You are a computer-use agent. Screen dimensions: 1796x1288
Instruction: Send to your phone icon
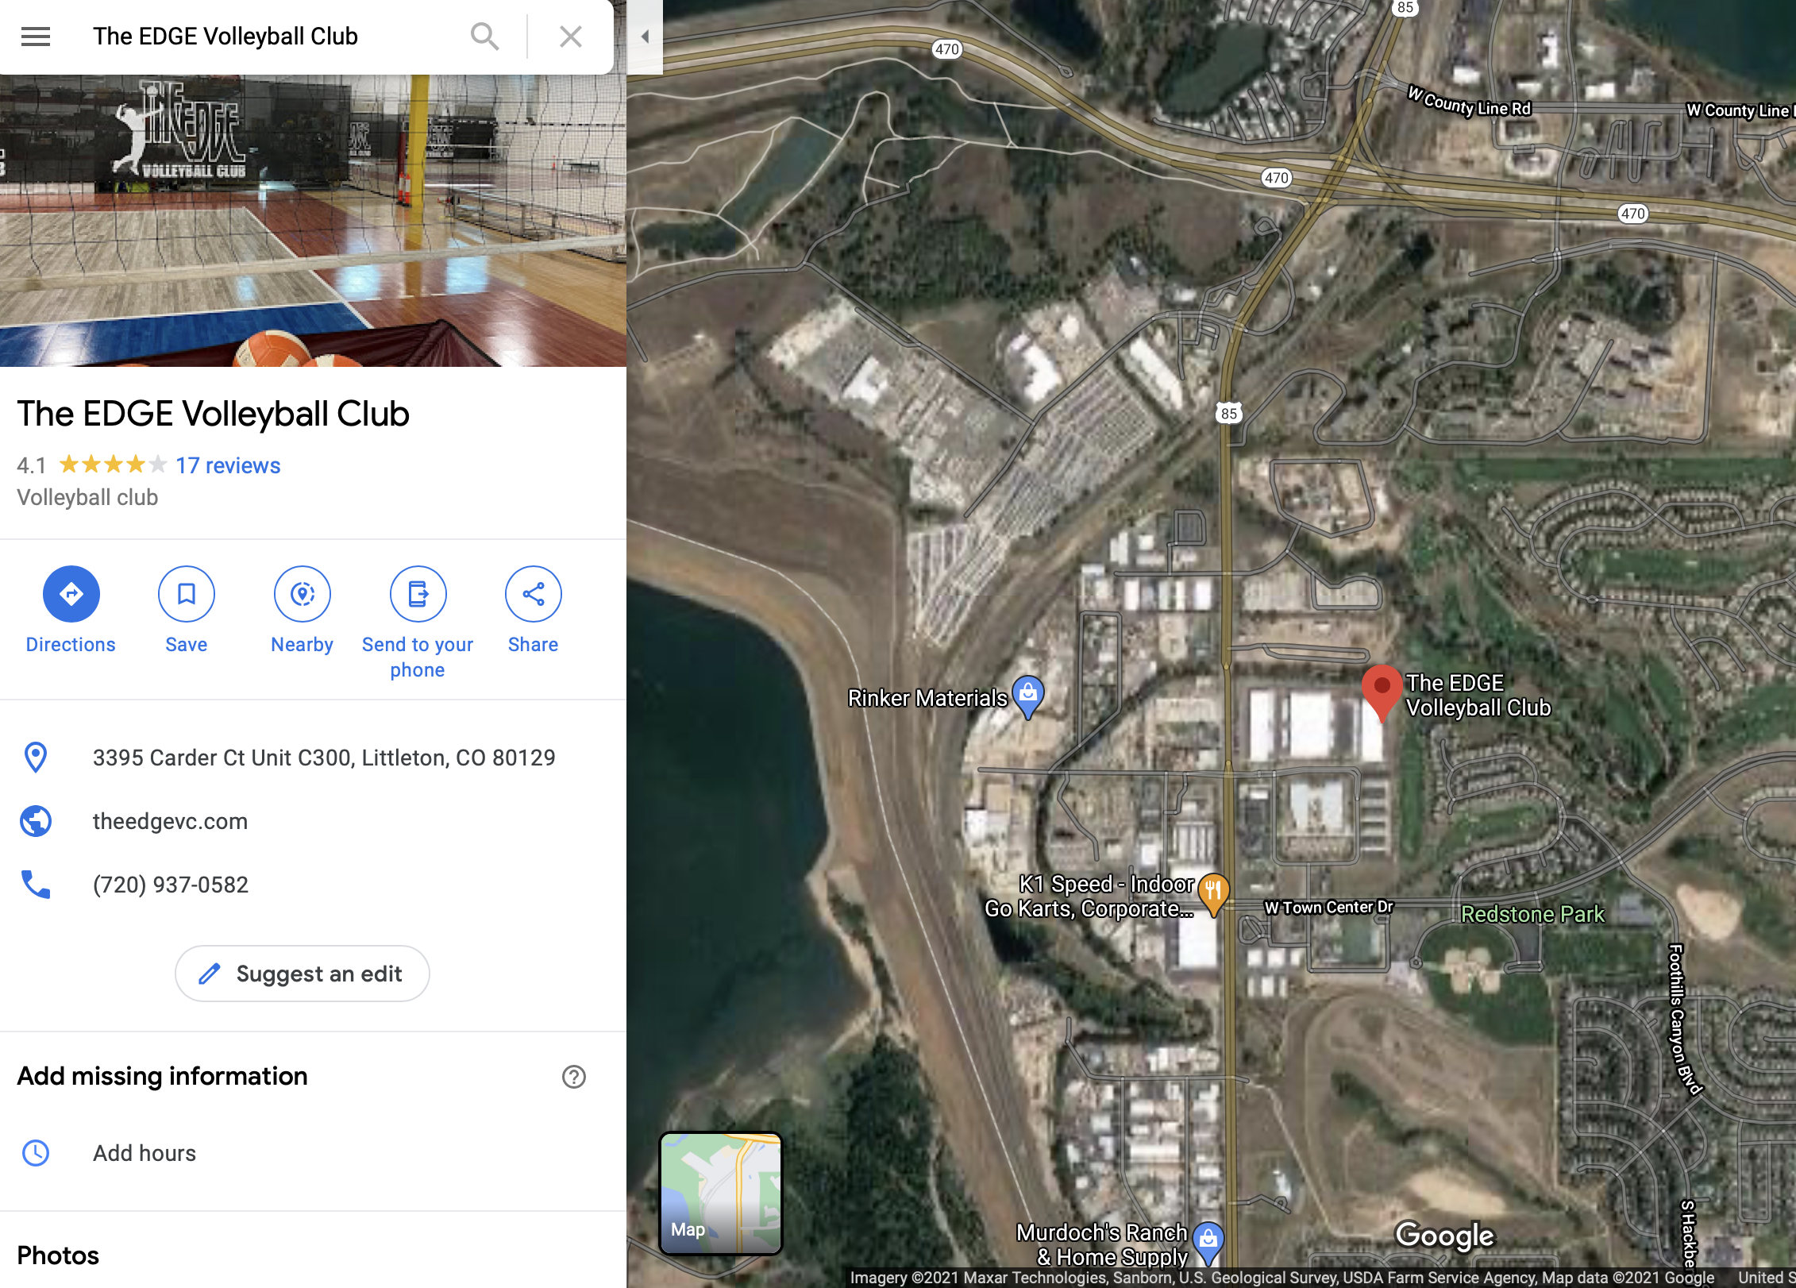click(418, 594)
